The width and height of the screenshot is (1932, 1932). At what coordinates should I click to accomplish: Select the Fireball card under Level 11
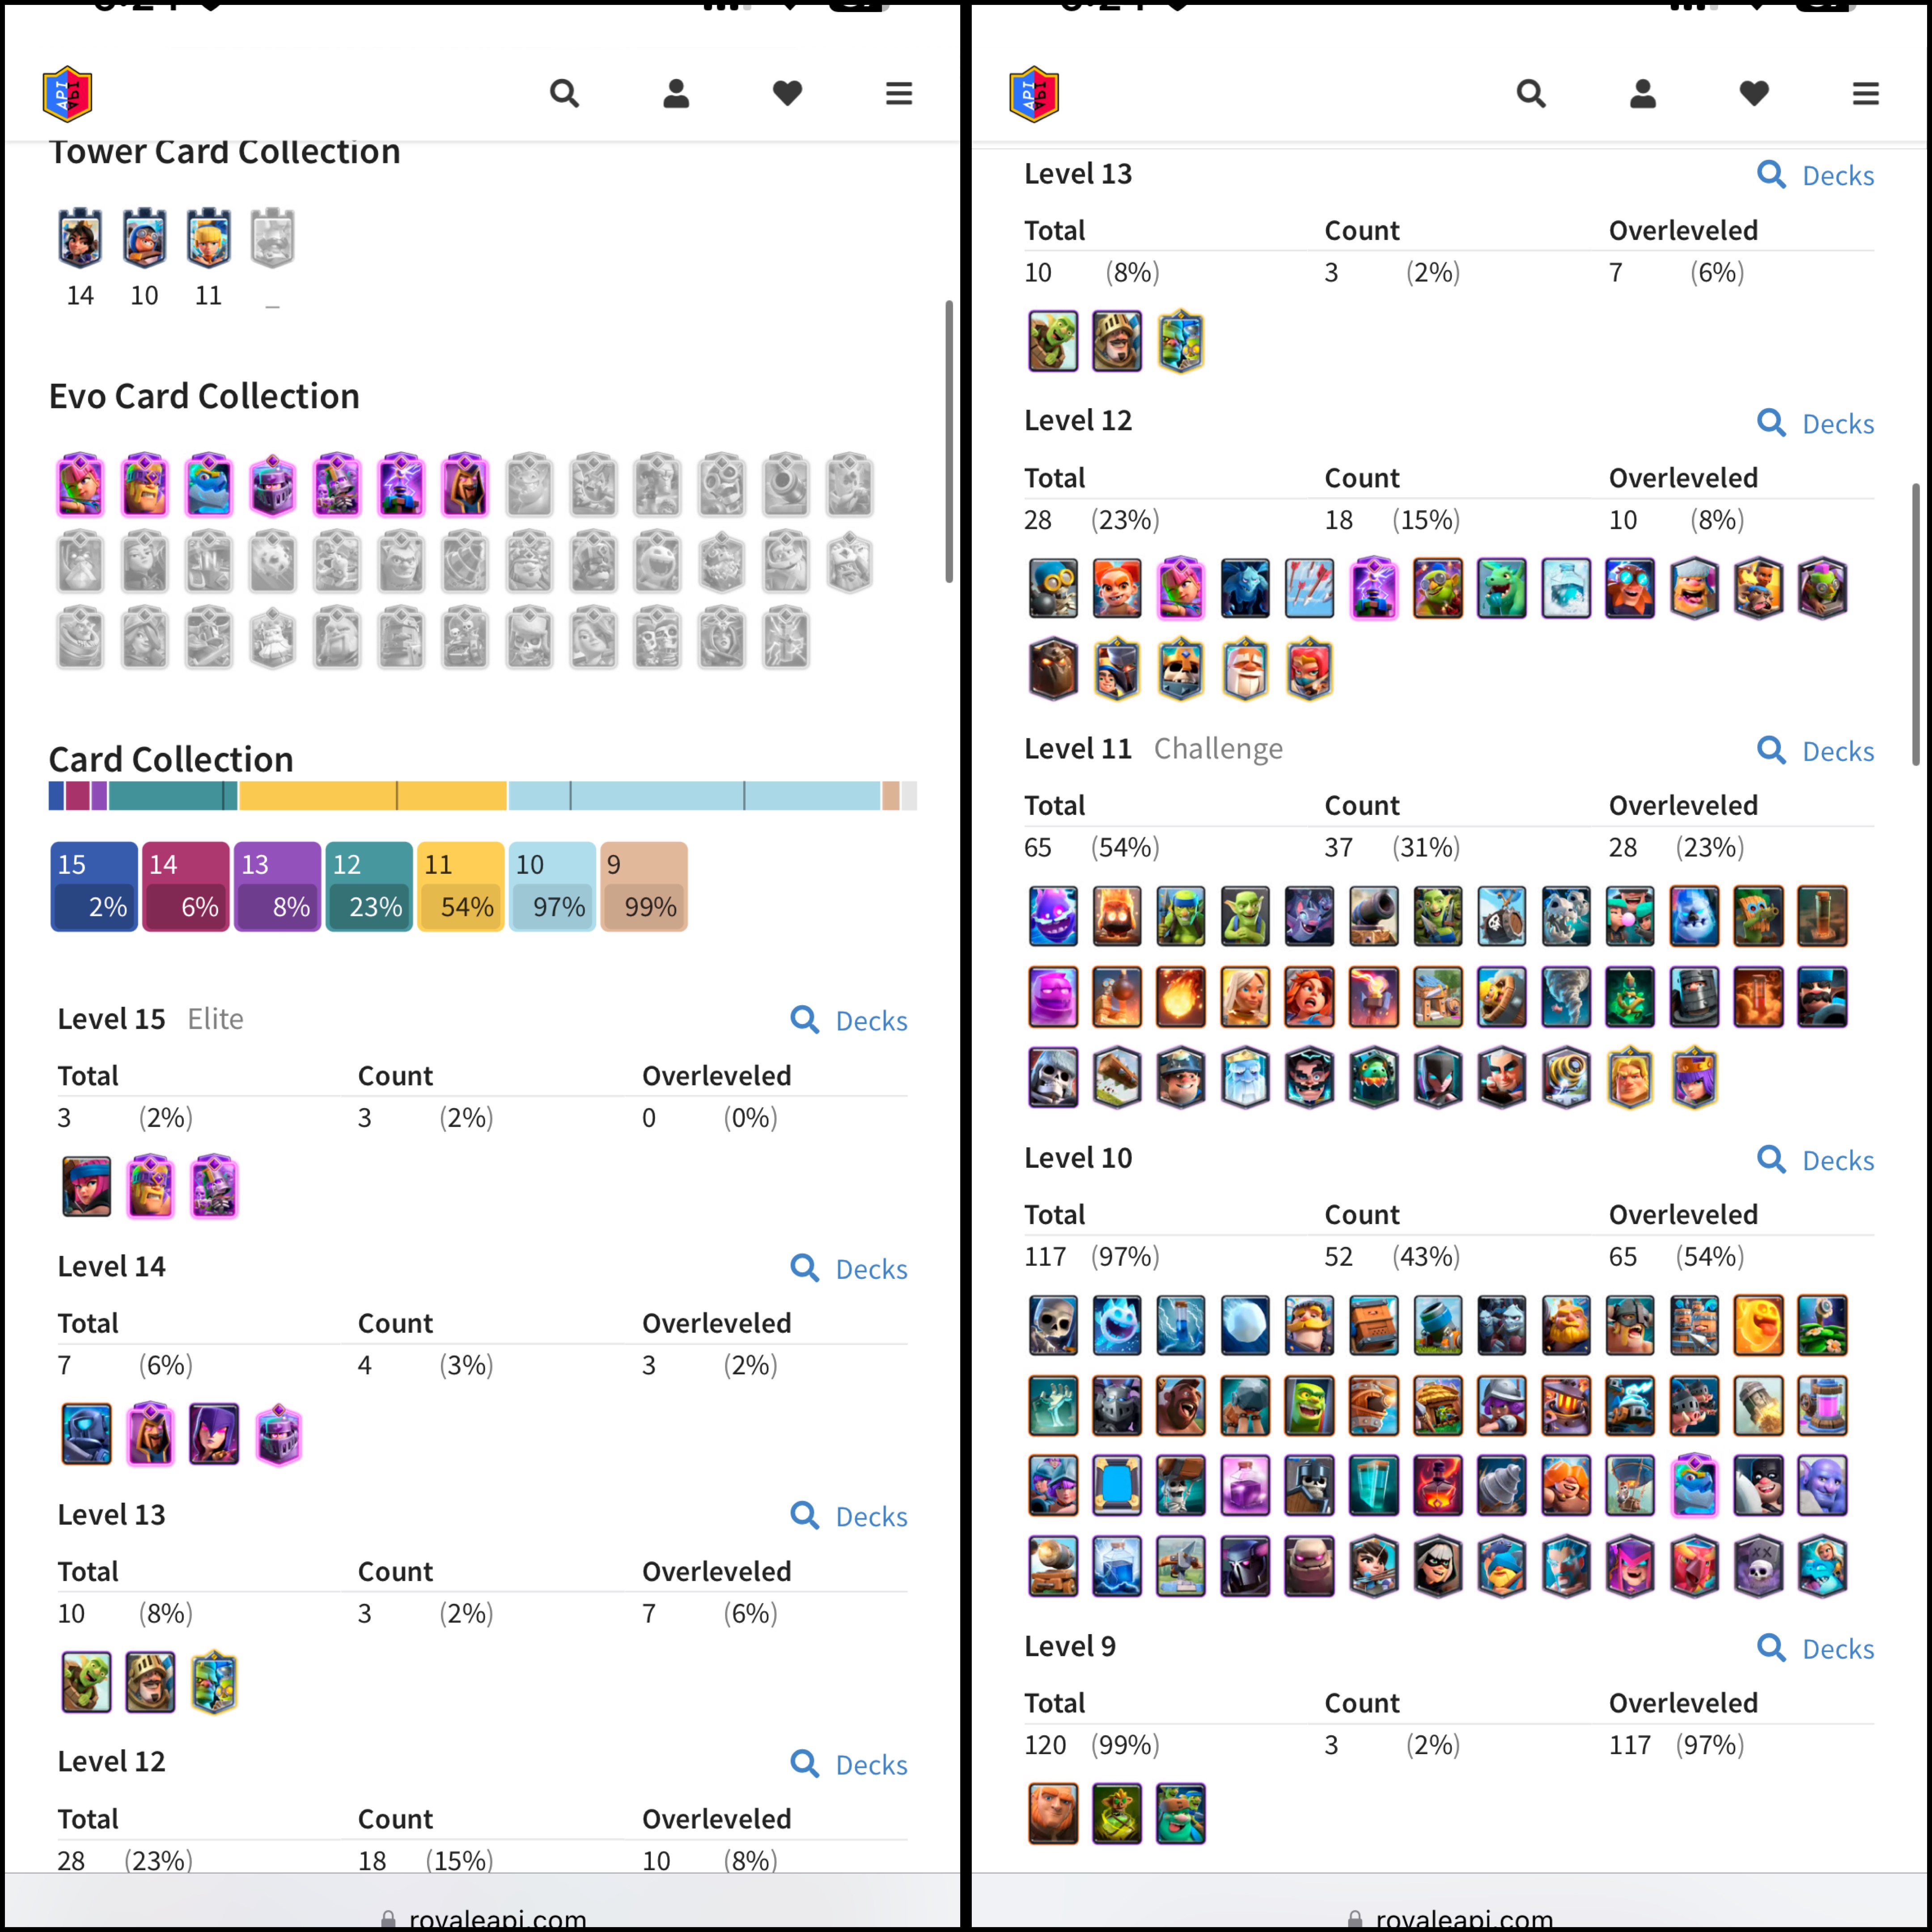1181,997
